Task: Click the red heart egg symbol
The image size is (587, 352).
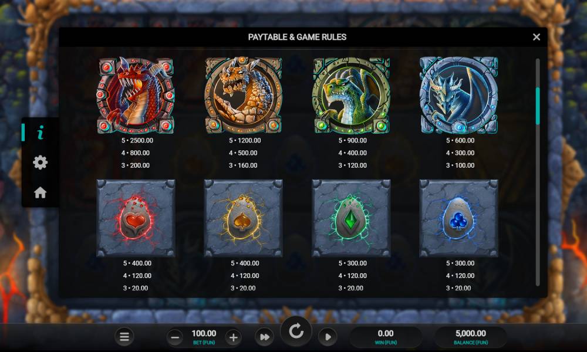Action: tap(136, 218)
